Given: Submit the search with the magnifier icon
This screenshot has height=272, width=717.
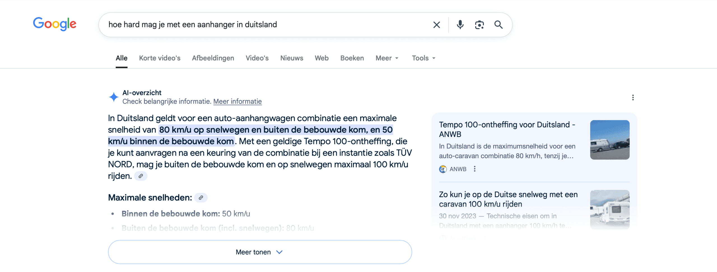Looking at the screenshot, I should coord(498,25).
